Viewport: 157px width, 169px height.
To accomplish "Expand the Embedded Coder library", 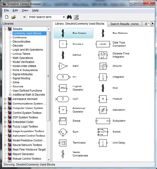I will tap(5, 122).
